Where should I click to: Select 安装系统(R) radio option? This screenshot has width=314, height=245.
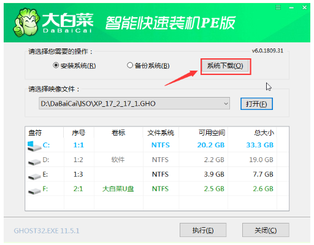[x=74, y=66]
